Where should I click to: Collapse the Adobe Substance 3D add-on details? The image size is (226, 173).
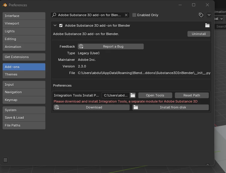click(x=55, y=25)
